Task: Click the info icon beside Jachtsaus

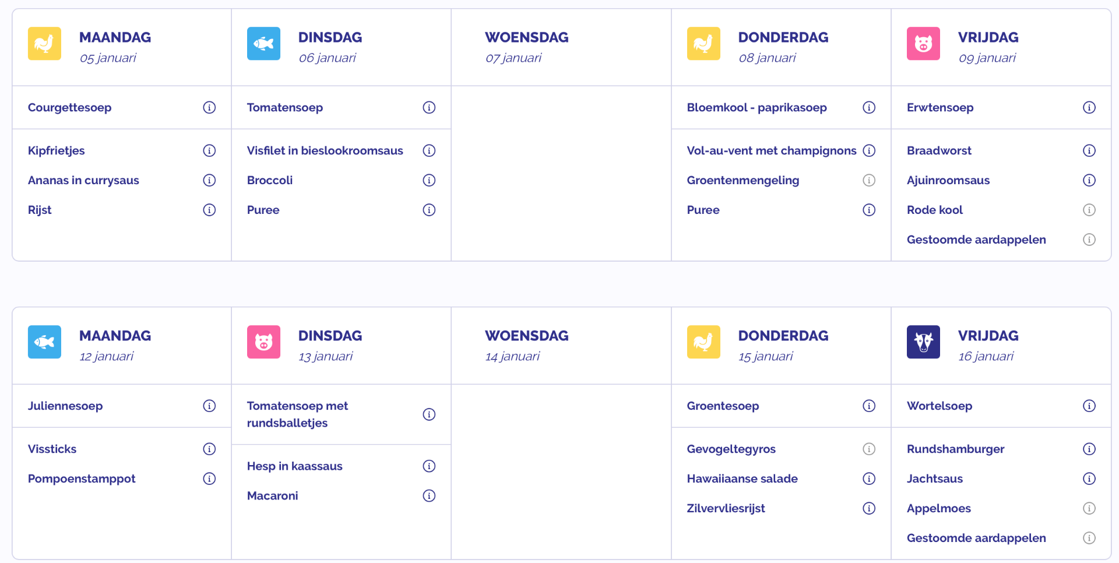Action: pyautogui.click(x=1089, y=478)
